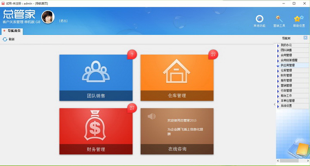The width and height of the screenshot is (310, 166).
Task: Open the 仓库管理 tile label bar
Action: click(177, 96)
